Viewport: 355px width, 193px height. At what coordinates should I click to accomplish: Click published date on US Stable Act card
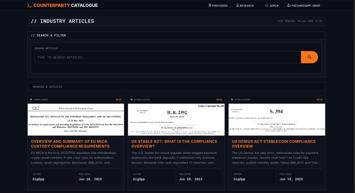[191, 179]
